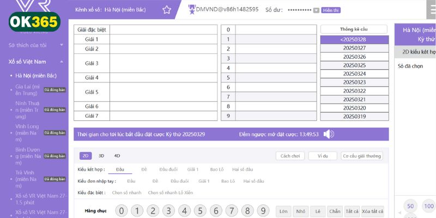Open the Cách chơi instructions

point(289,156)
